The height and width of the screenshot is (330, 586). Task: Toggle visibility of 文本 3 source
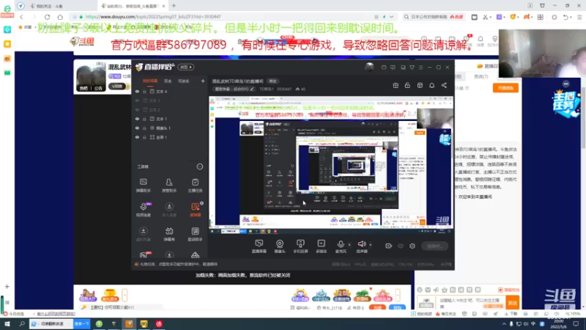[137, 100]
